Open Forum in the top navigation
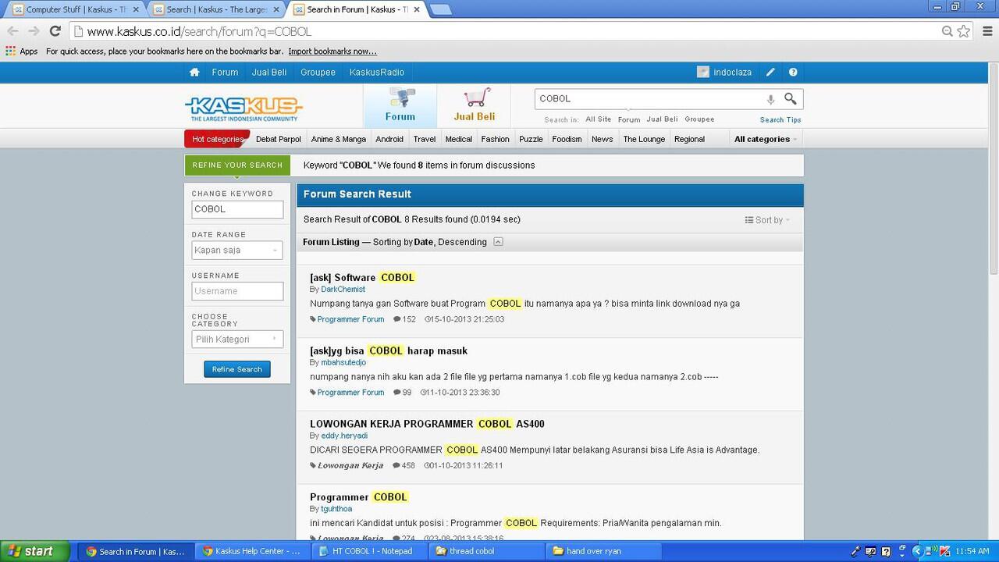The width and height of the screenshot is (999, 562). [x=225, y=72]
